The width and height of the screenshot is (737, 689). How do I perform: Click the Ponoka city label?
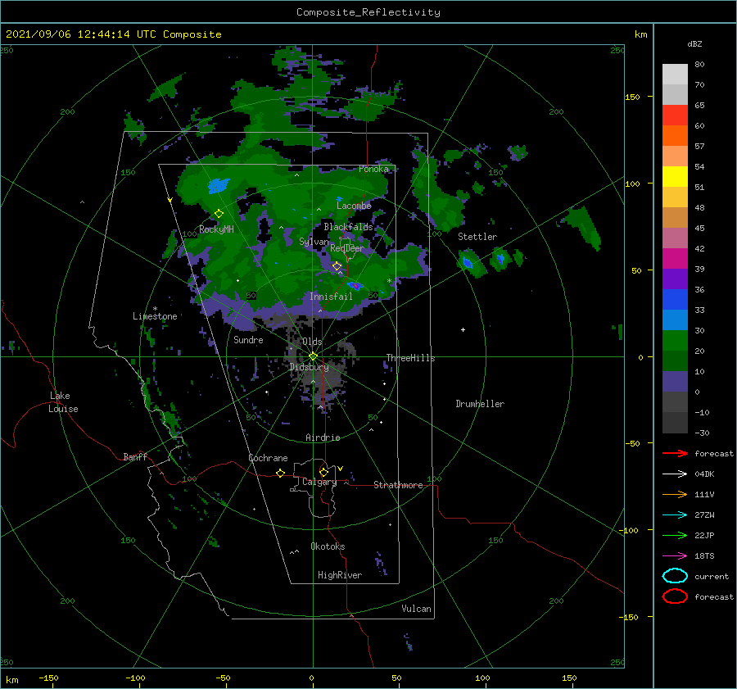373,169
